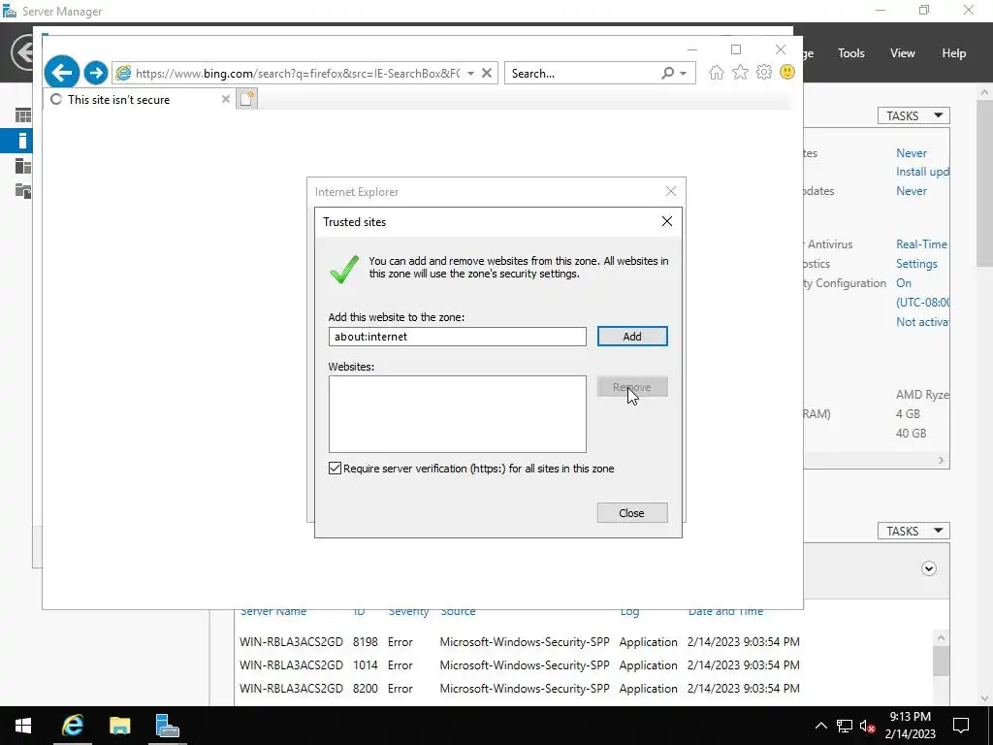993x745 pixels.
Task: Open the notification center icon
Action: [x=961, y=726]
